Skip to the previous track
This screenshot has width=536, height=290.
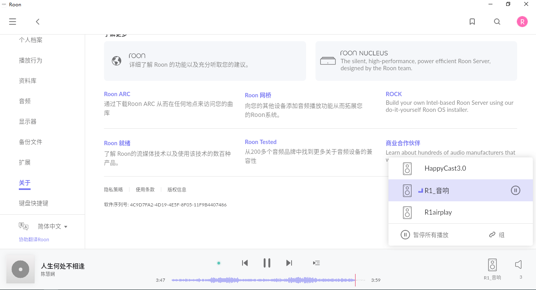pos(245,263)
